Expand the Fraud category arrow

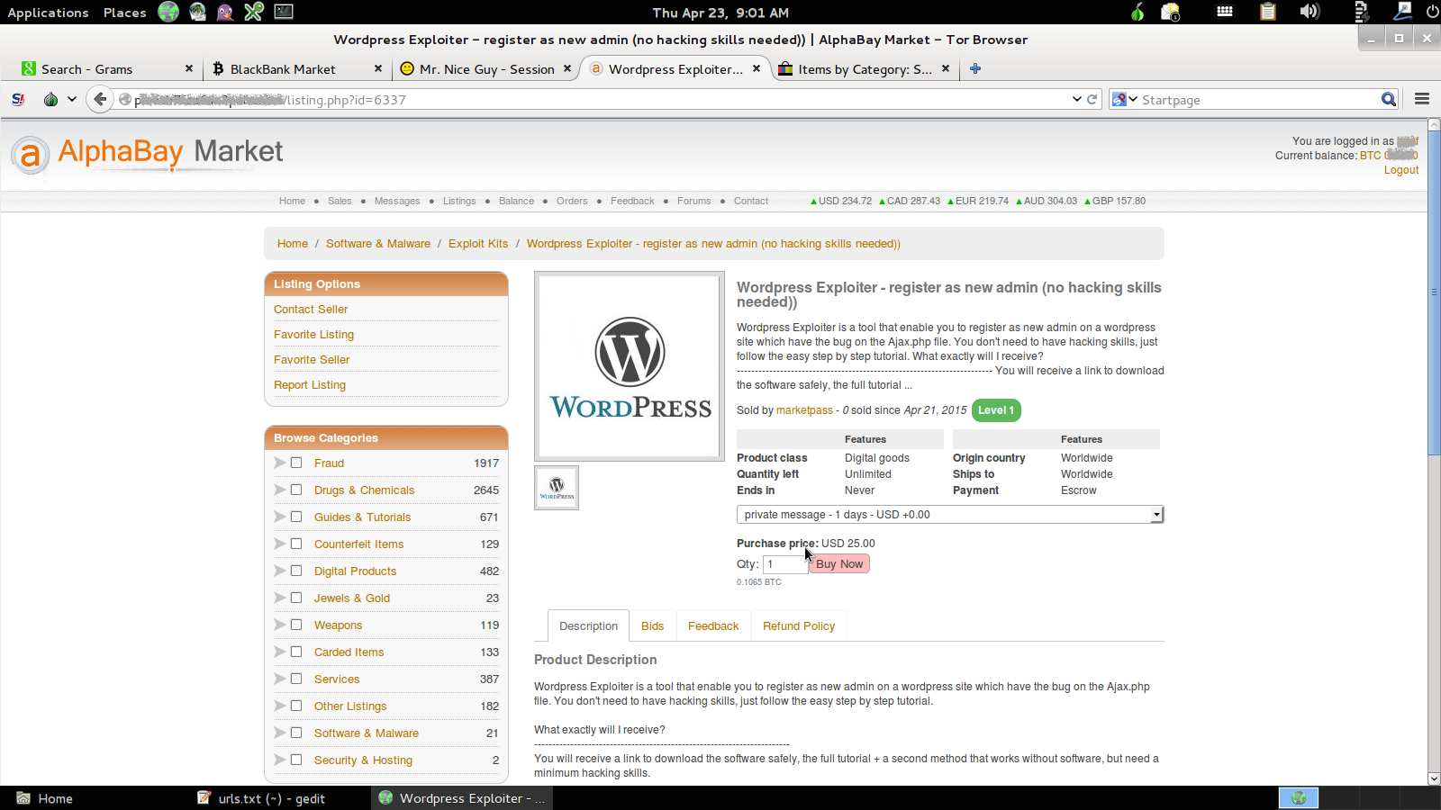click(279, 463)
